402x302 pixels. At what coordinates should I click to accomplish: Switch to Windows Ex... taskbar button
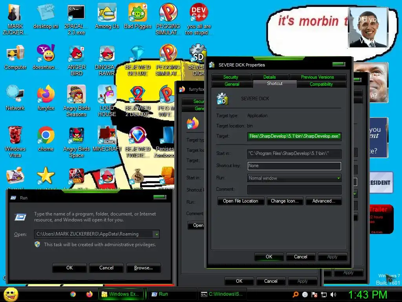(x=121, y=294)
